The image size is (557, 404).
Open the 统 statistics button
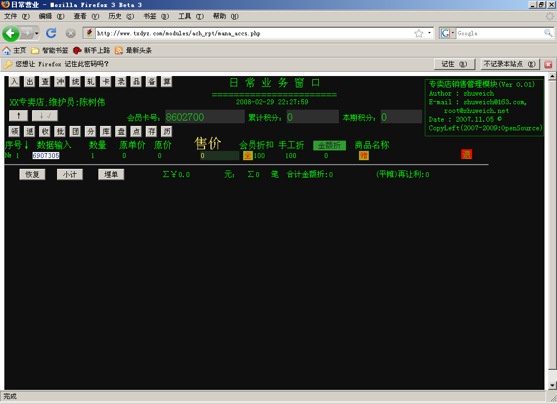coord(76,81)
